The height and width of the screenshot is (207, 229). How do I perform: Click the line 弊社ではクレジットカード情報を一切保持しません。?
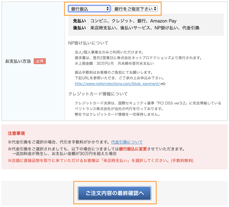(117, 114)
